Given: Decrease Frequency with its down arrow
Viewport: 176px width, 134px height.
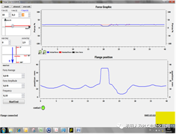Looking at the screenshot, I should pyautogui.click(x=23, y=97).
